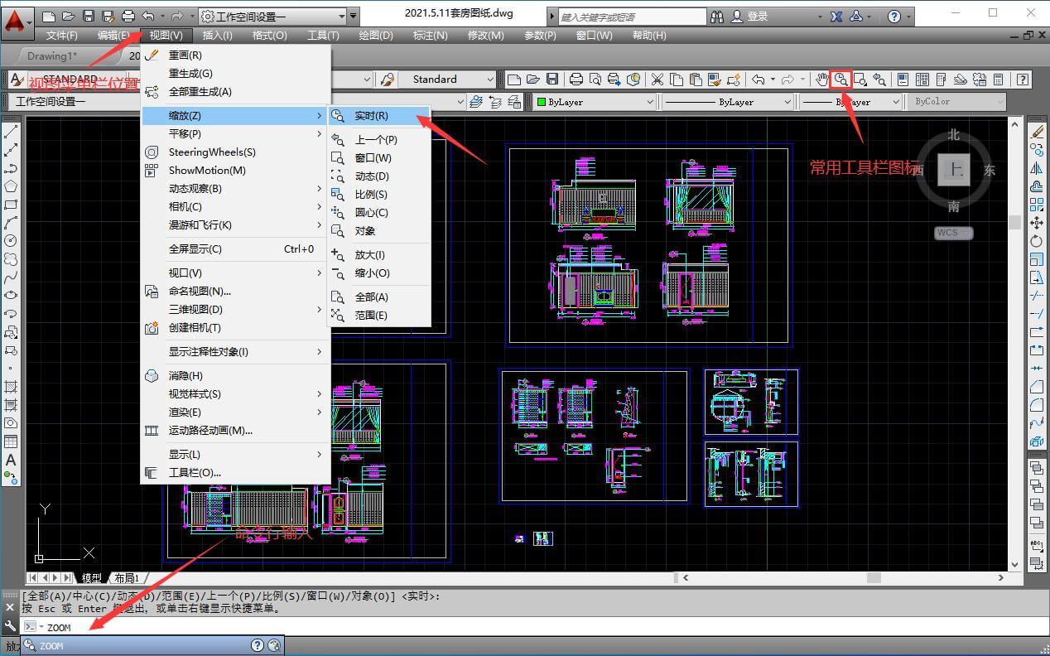Screen dimensions: 1050x656
Task: Select the Multiline Text A tool
Action: pyautogui.click(x=11, y=460)
